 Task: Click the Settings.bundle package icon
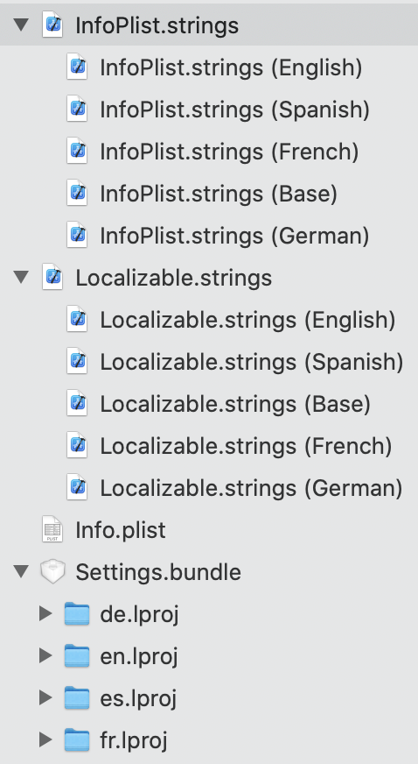coord(52,571)
